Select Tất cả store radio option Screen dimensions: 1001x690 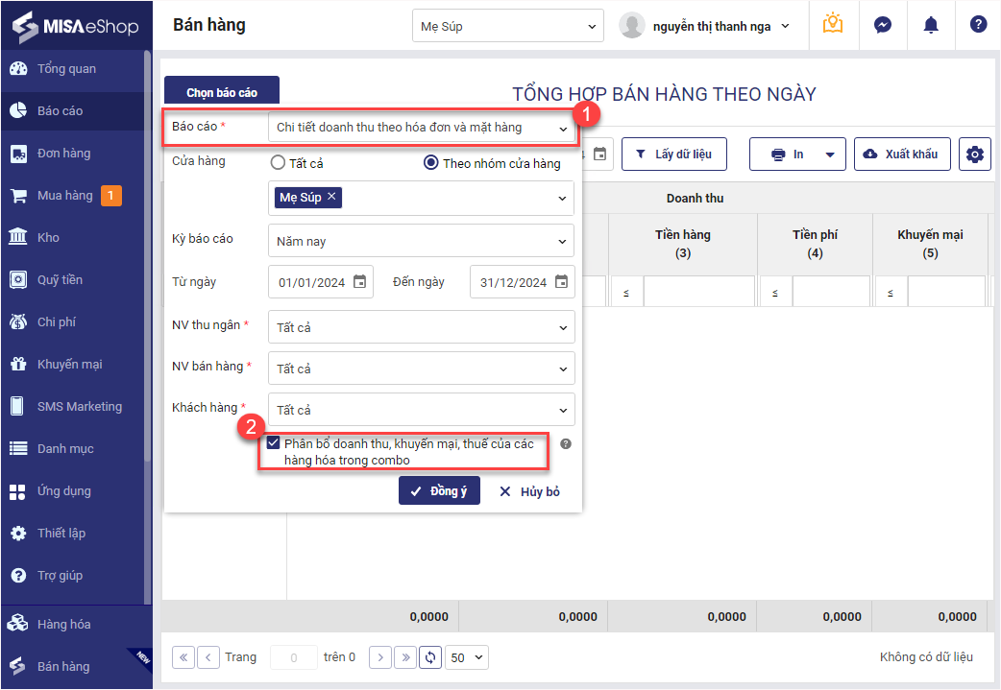point(278,162)
